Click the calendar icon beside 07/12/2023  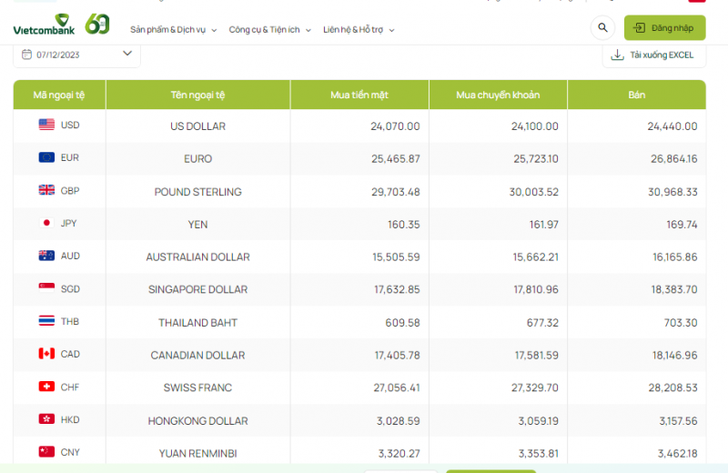pyautogui.click(x=27, y=55)
